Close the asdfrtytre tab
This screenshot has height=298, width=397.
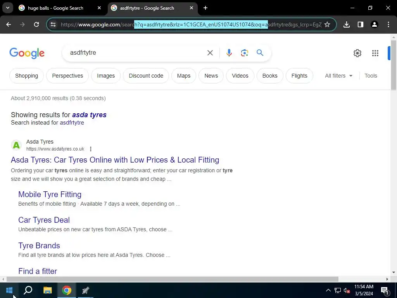click(x=192, y=8)
